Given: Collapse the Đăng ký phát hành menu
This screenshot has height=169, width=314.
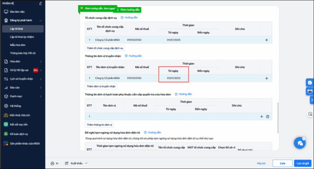Looking at the screenshot, I should pos(41,20).
